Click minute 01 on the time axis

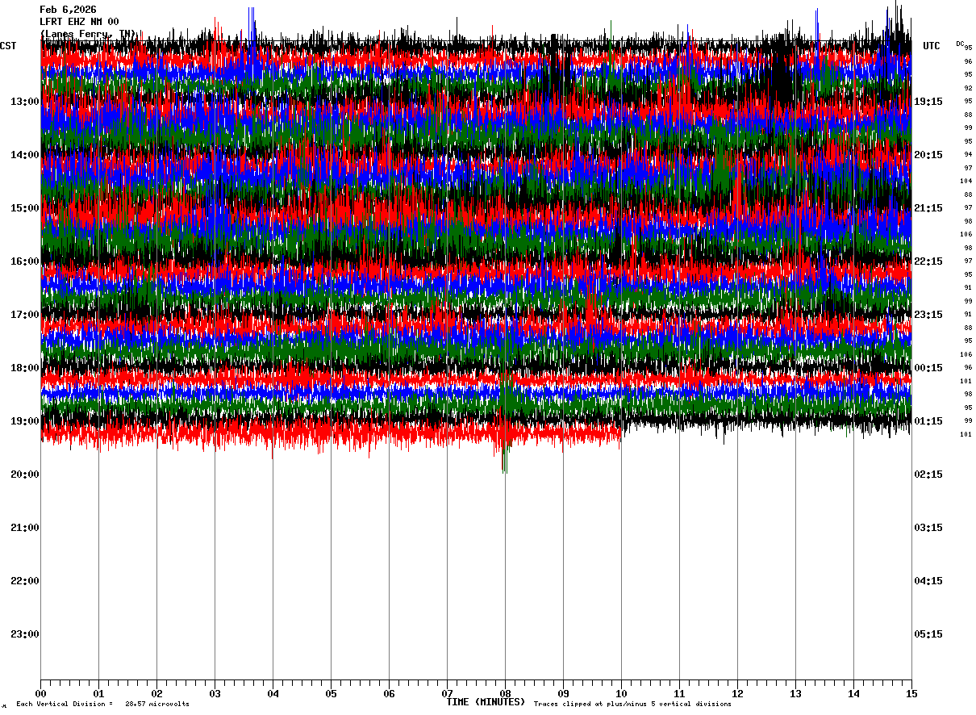98,693
